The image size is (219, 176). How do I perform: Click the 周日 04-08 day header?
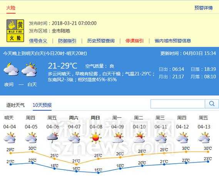96,122
